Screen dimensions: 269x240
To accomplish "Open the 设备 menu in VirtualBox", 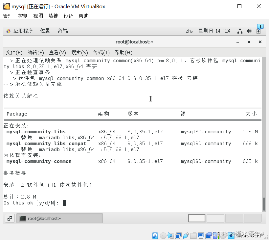I will click(68, 15).
